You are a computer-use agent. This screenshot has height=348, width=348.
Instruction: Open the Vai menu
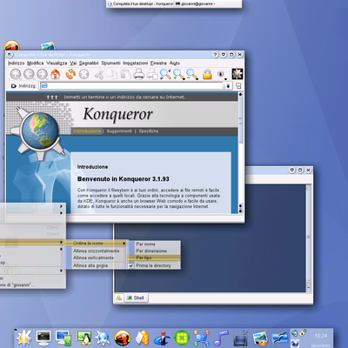pos(73,63)
